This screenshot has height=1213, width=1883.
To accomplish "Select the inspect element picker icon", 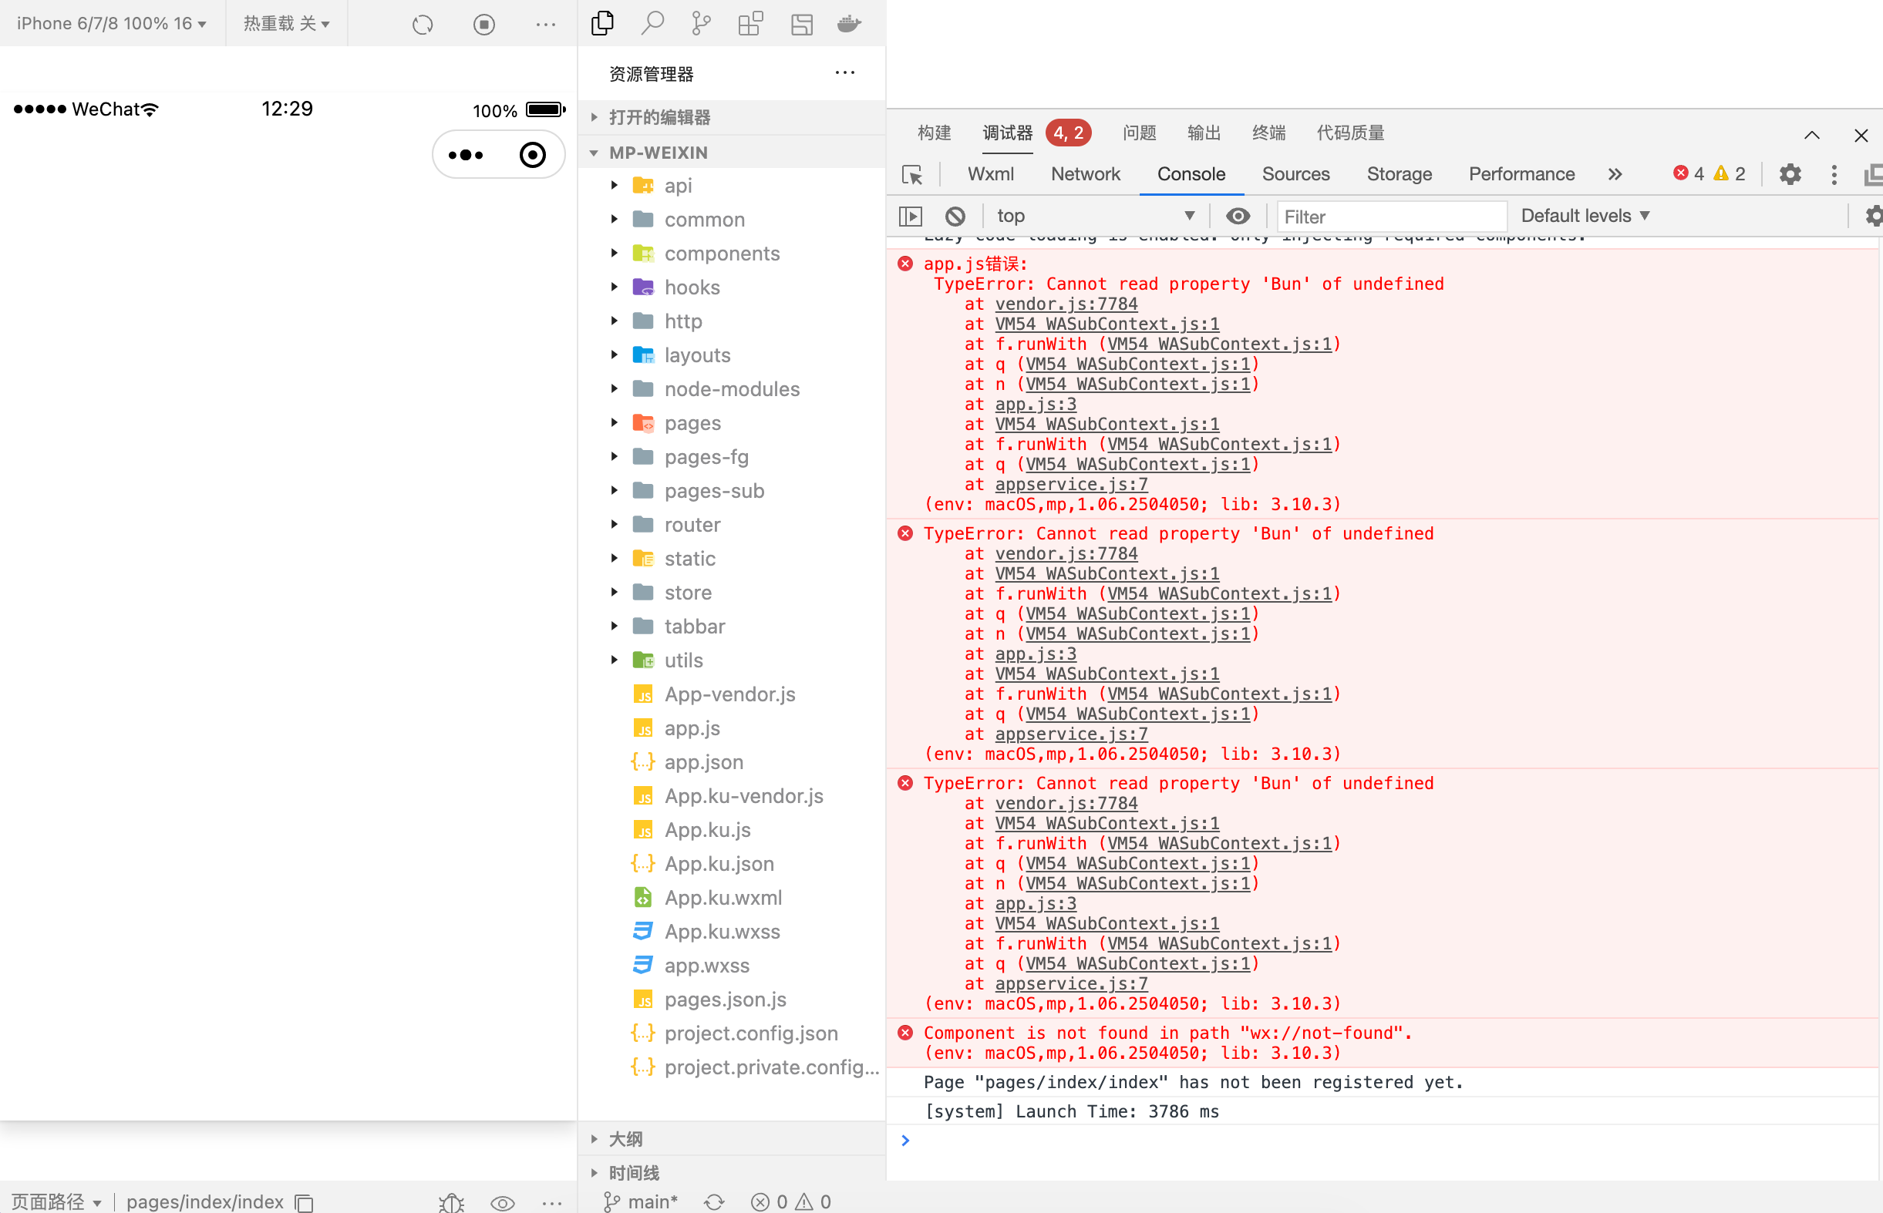I will pos(911,174).
